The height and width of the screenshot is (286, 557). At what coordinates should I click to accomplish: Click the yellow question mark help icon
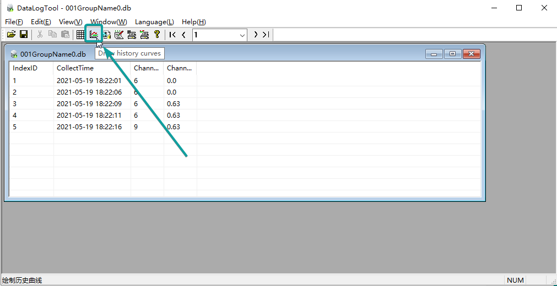(x=157, y=35)
